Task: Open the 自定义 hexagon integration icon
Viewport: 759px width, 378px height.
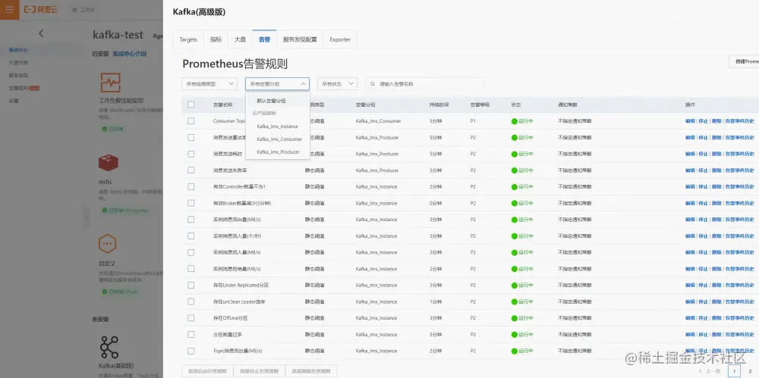Action: tap(107, 244)
